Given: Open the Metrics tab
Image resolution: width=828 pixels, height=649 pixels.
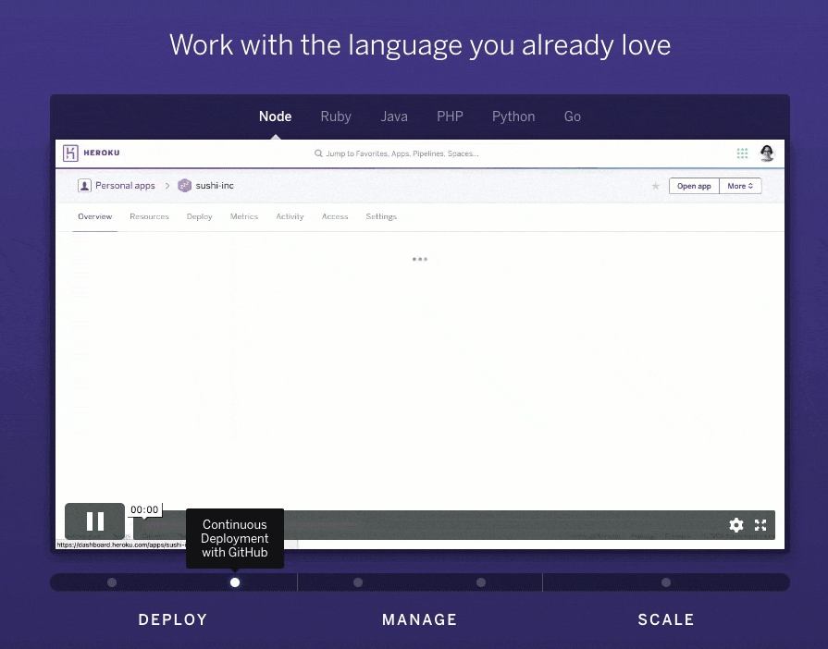Looking at the screenshot, I should tap(244, 216).
